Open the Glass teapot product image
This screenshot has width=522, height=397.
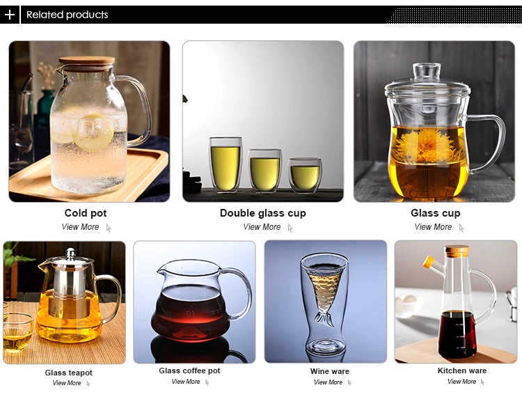point(65,302)
